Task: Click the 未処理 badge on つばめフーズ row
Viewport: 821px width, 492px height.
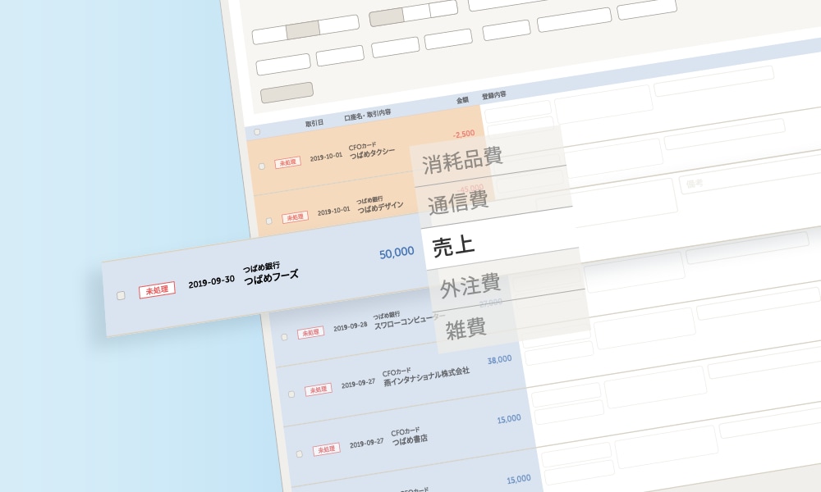Action: (157, 290)
